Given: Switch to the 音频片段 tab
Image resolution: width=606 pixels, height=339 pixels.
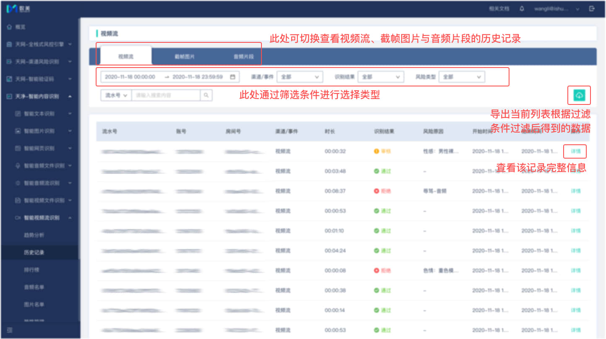Looking at the screenshot, I should pos(243,56).
